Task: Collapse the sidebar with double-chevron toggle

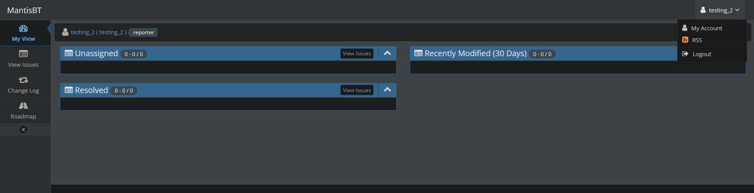Action: click(x=23, y=129)
